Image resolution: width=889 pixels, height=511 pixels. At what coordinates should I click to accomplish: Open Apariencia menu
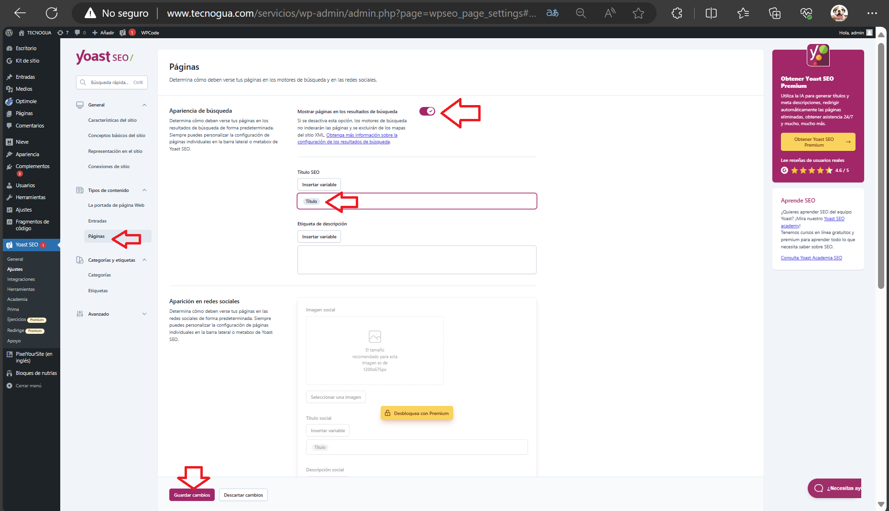[27, 154]
